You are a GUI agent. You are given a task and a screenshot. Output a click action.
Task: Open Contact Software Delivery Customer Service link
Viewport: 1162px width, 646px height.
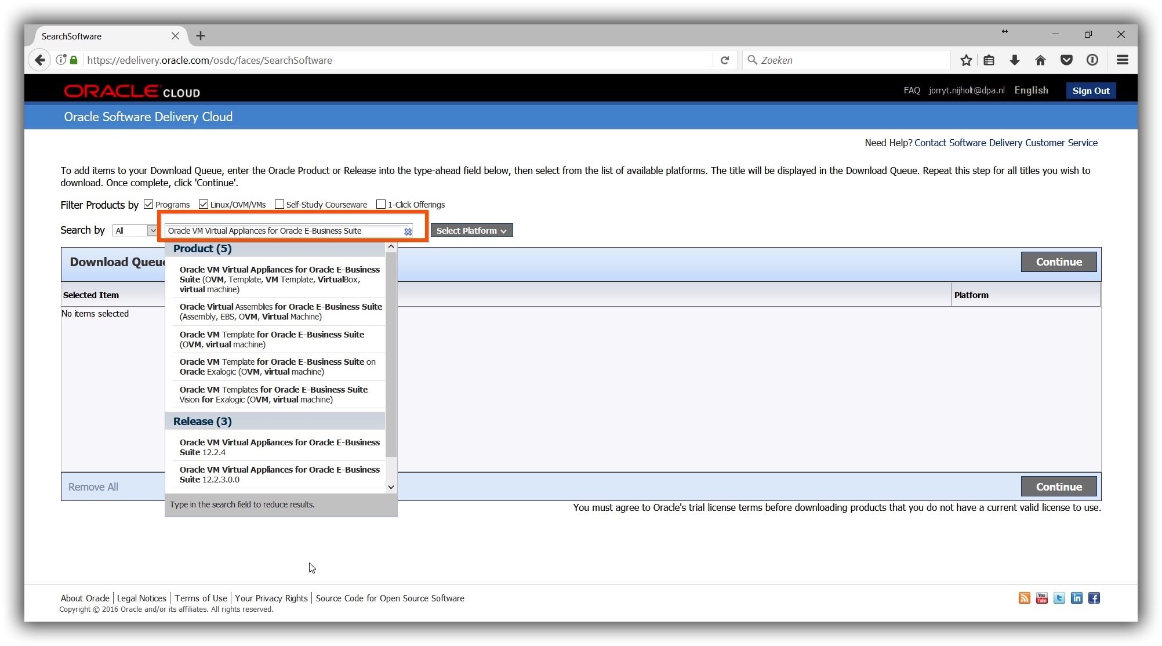tap(1006, 143)
